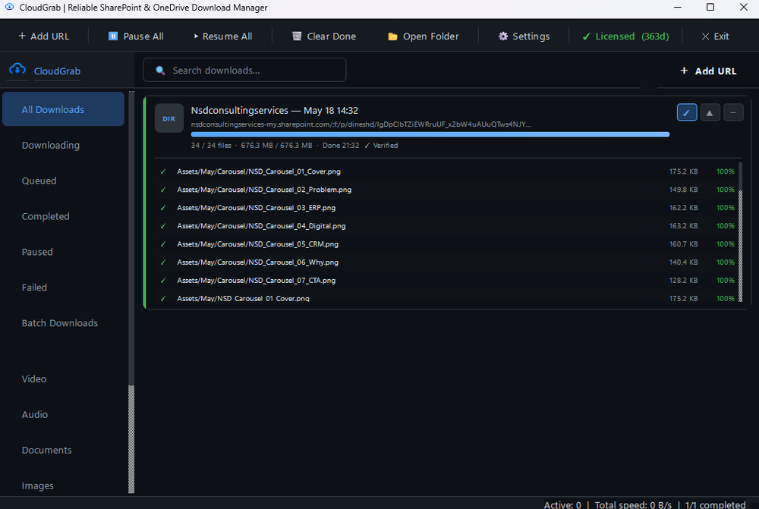Viewport: 759px width, 509px height.
Task: Click the CloudGrab cloud download logo icon
Action: pos(17,69)
